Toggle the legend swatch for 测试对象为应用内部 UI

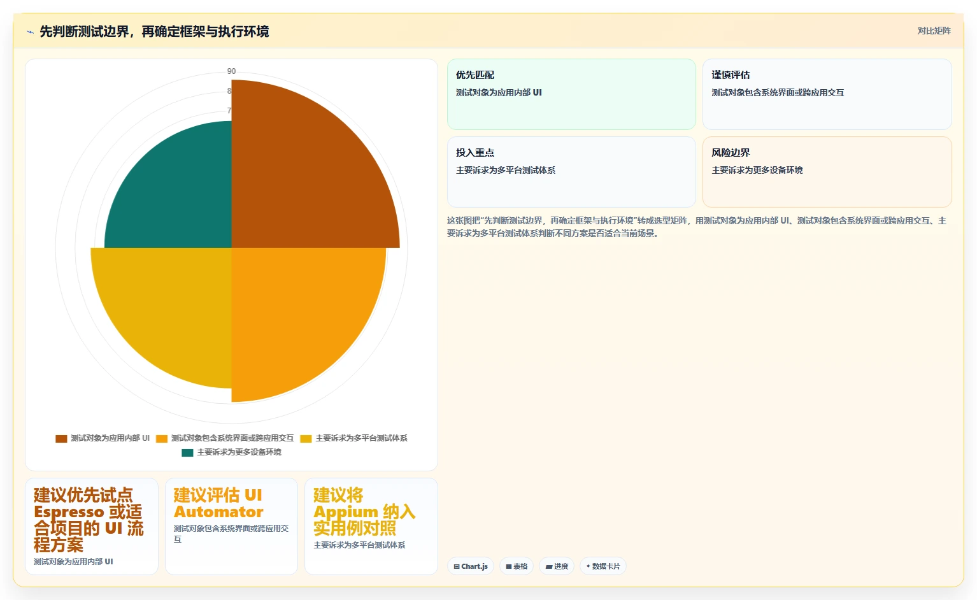[61, 438]
